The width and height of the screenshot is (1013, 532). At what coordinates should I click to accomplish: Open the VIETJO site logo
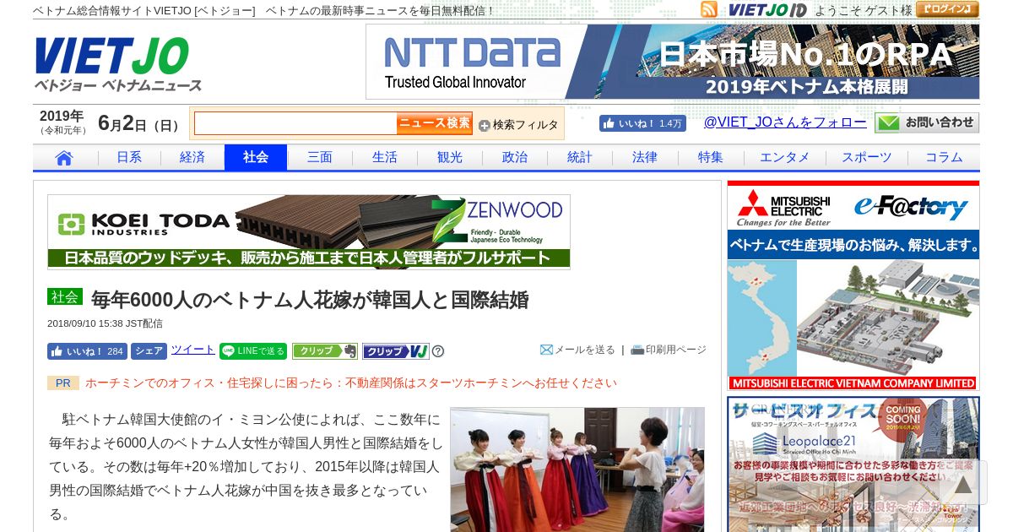118,63
